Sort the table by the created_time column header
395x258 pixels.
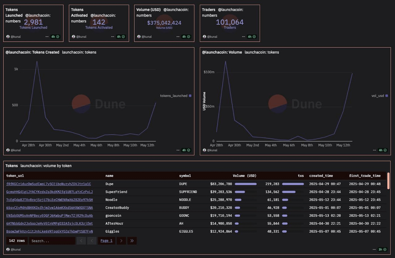[x=321, y=176]
